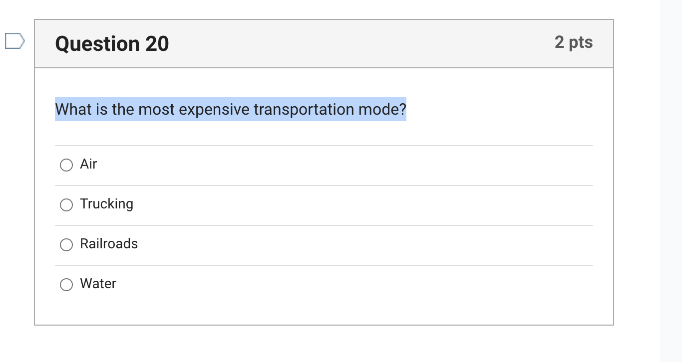This screenshot has height=362, width=682.
Task: Click the unselected circle next to Water
Action: point(66,284)
